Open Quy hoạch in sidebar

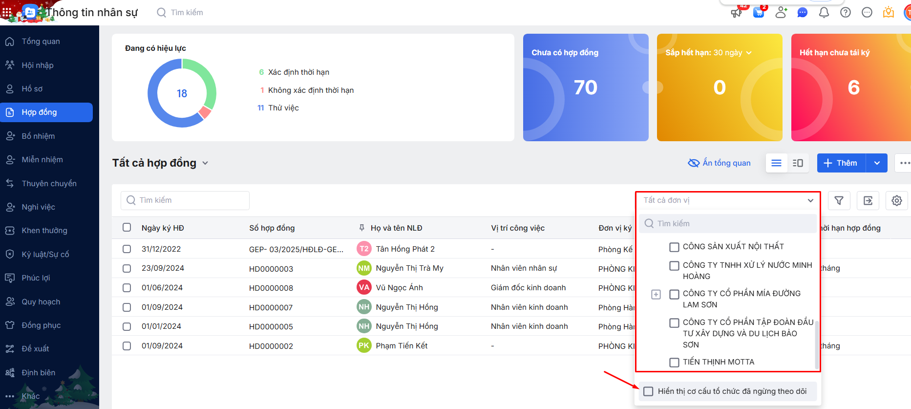click(46, 301)
